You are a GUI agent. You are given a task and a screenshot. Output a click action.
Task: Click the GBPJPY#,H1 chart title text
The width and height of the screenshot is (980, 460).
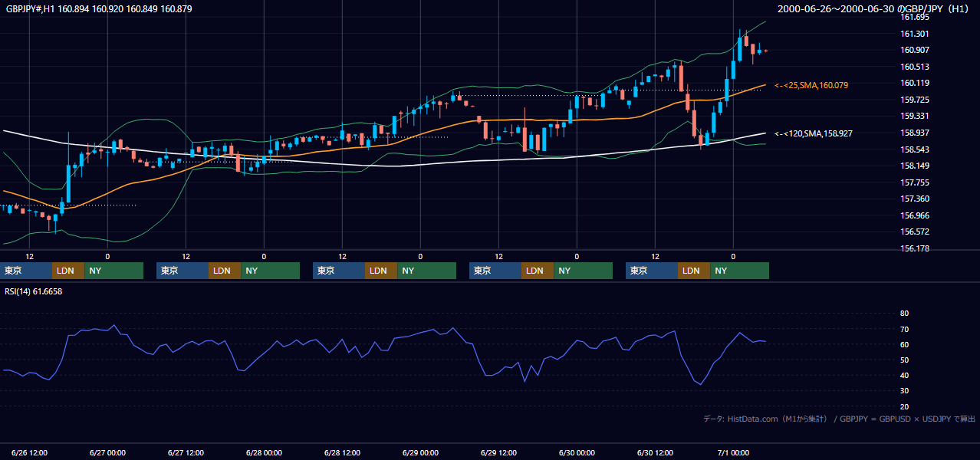point(100,9)
